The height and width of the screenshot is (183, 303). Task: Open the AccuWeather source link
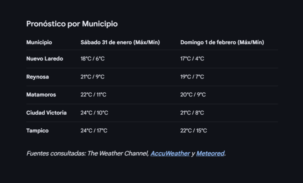[170, 154]
